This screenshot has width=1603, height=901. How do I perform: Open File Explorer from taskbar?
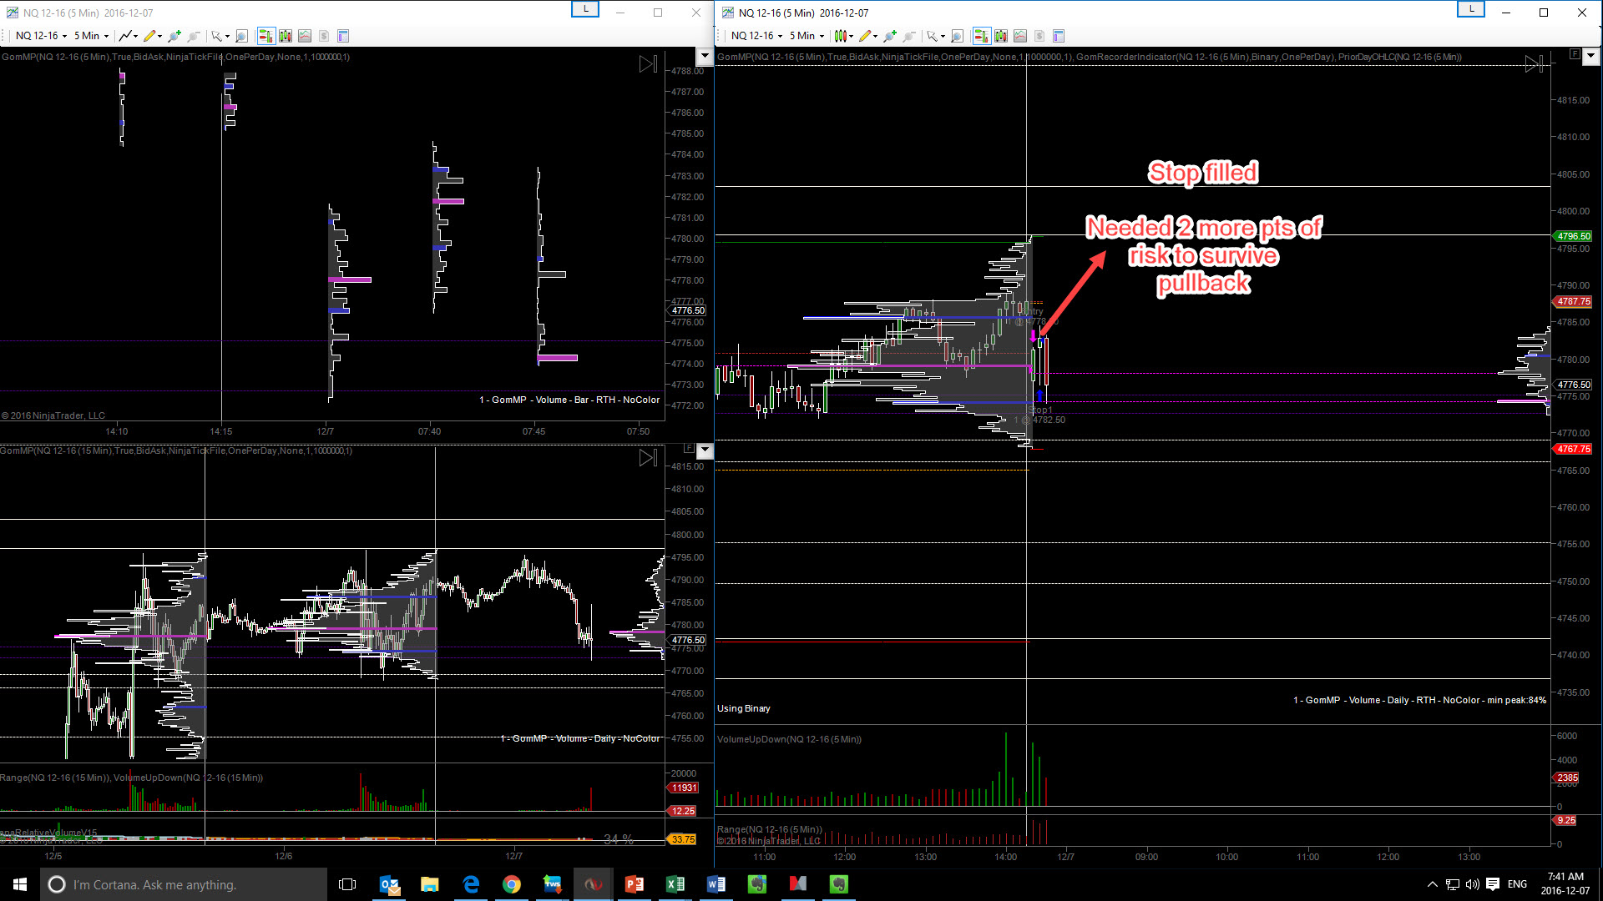pyautogui.click(x=430, y=884)
